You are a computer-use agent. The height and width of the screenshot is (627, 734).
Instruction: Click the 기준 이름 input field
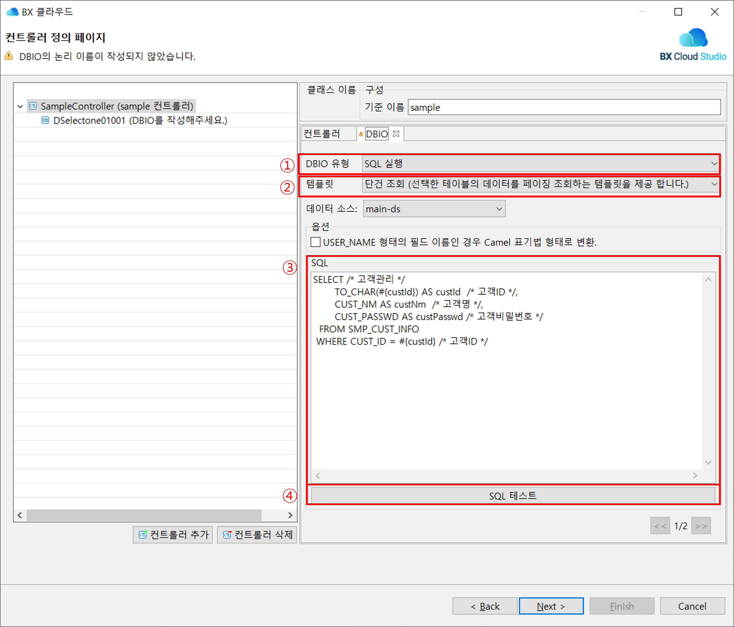click(x=564, y=107)
